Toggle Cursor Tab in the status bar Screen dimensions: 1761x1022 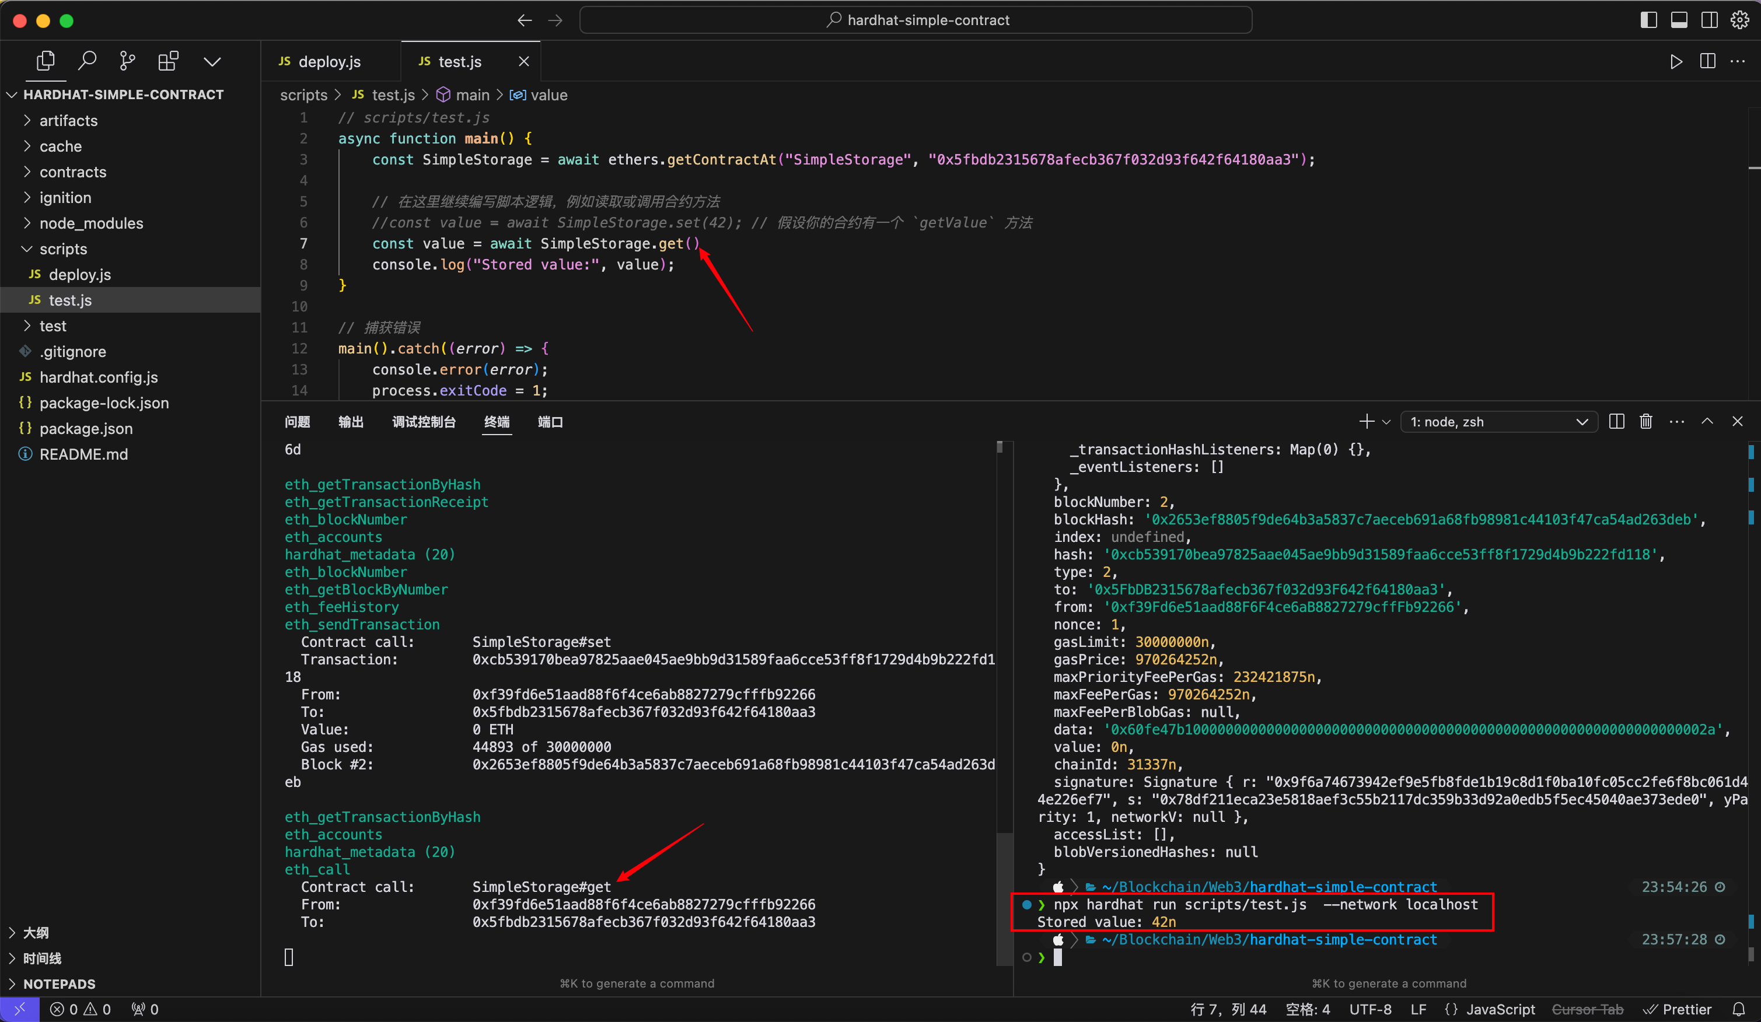pos(1587,1009)
